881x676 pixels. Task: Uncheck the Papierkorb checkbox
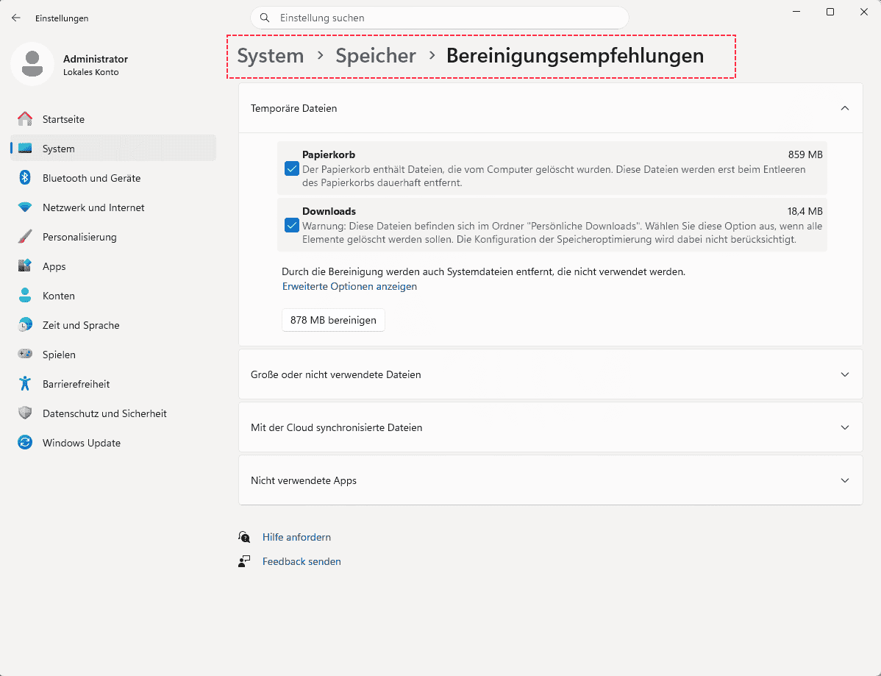tap(292, 168)
